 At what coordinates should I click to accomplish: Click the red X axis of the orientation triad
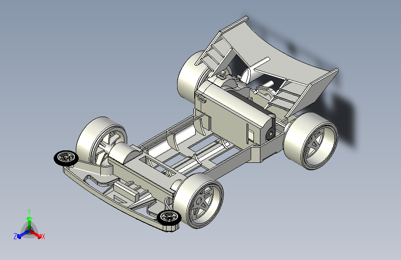pos(36,234)
